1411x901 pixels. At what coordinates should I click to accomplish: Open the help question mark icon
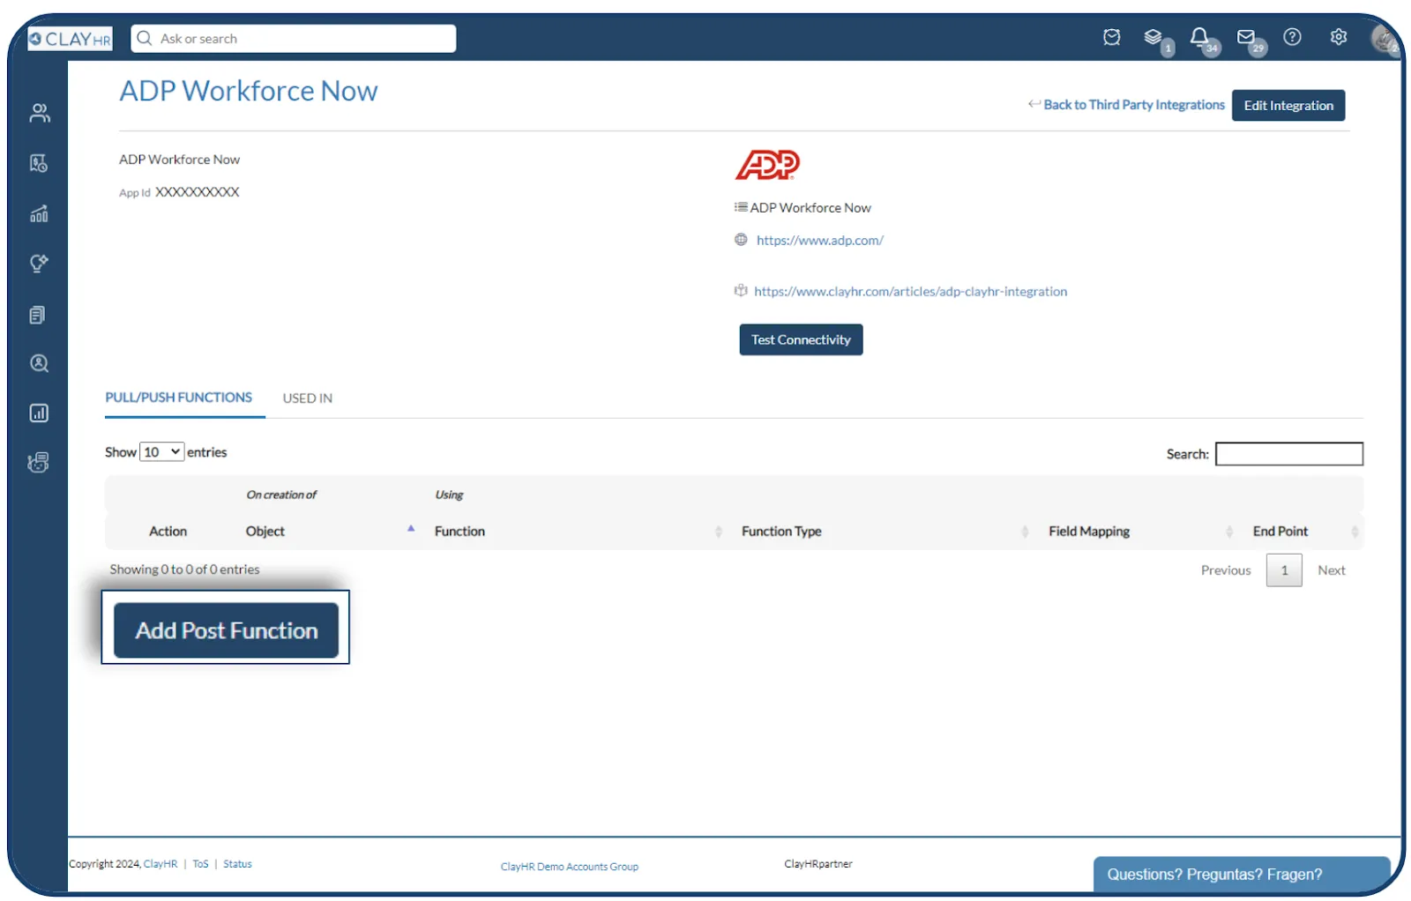pyautogui.click(x=1292, y=37)
